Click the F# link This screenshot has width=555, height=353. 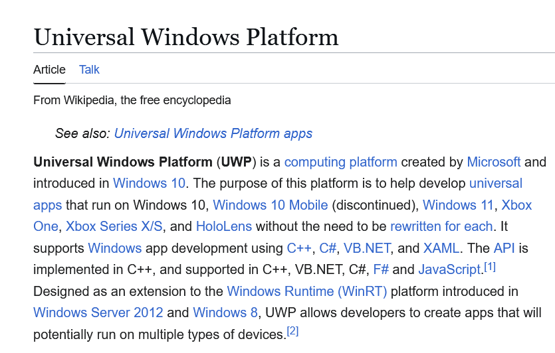click(x=381, y=269)
